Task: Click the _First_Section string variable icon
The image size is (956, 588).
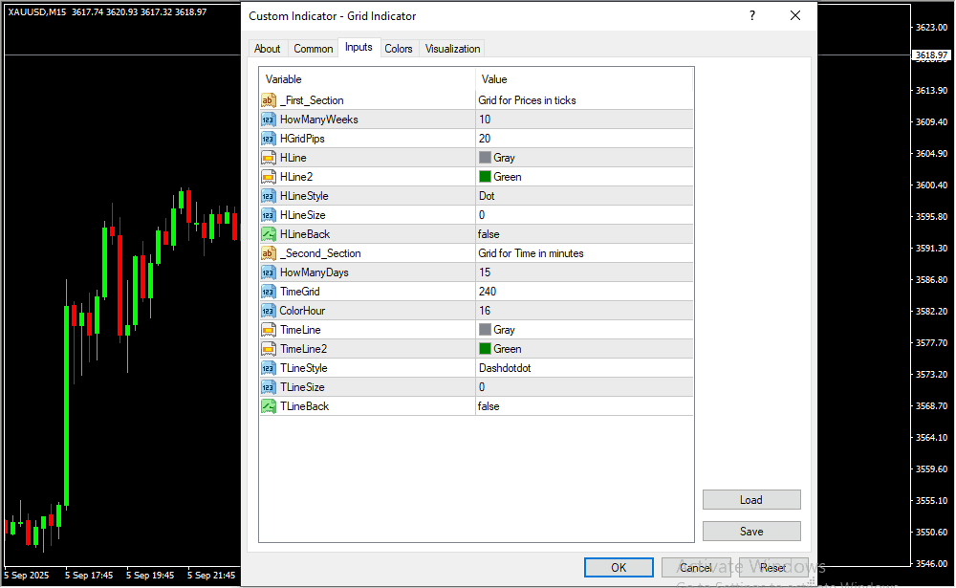Action: [x=269, y=100]
